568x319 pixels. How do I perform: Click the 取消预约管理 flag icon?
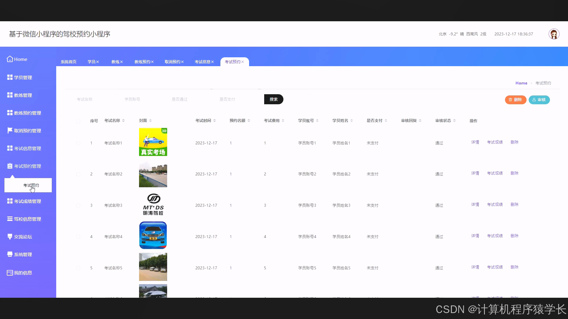tap(10, 131)
